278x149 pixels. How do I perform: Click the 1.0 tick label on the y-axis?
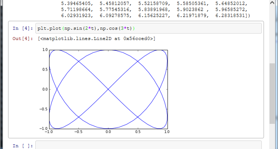[45, 50]
